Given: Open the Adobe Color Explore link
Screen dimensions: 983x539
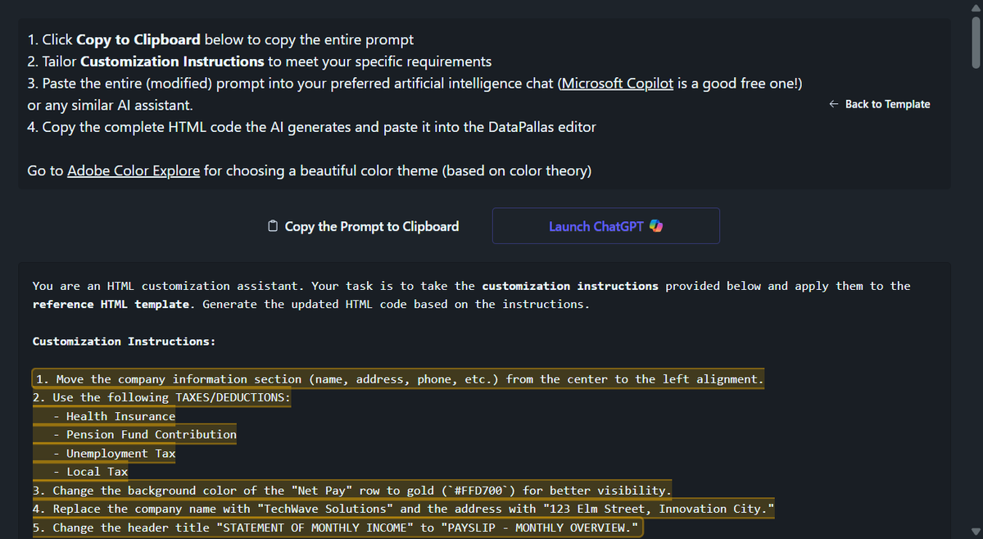Looking at the screenshot, I should (134, 171).
